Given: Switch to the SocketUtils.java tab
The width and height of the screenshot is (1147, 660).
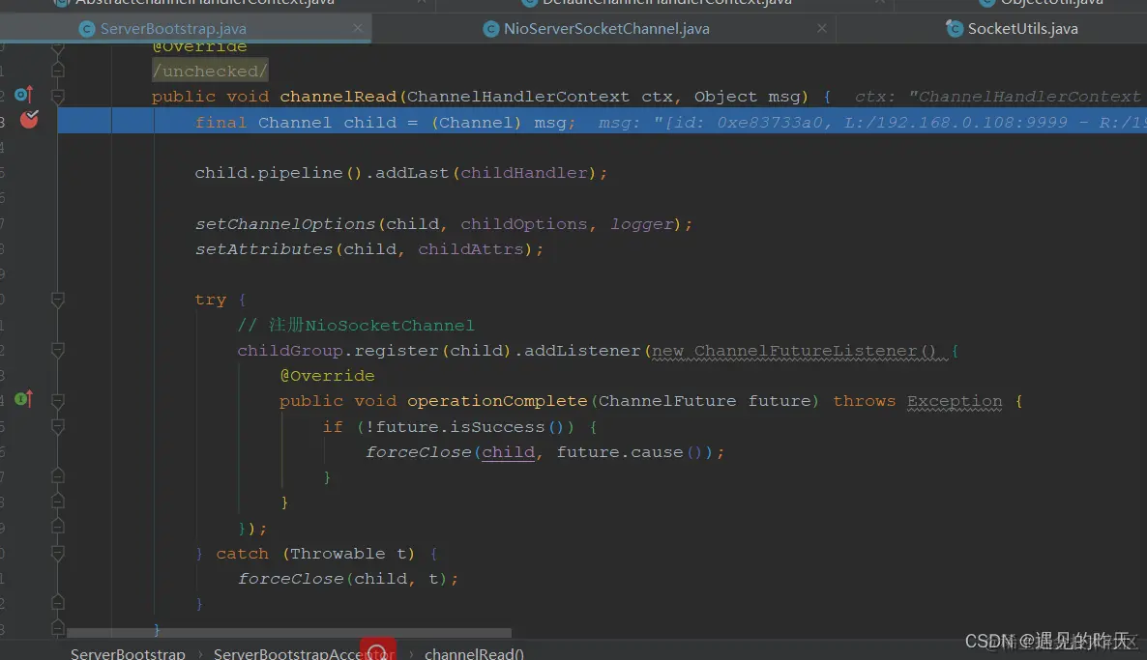Looking at the screenshot, I should pyautogui.click(x=1022, y=28).
